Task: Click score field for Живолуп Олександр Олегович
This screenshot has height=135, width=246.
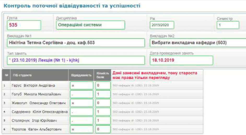Action: click(103, 103)
